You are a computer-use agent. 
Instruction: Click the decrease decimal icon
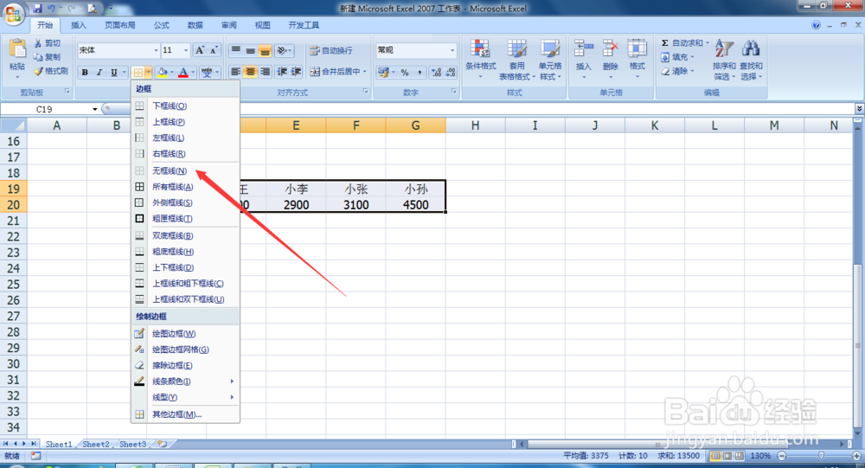tap(451, 73)
